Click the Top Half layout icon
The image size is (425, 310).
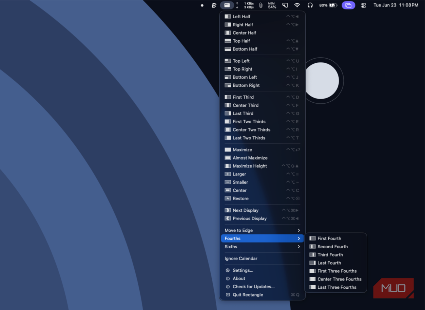[228, 41]
